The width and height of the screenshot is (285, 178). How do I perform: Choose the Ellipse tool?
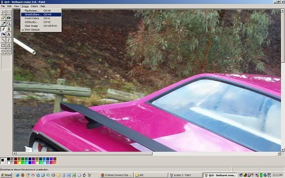coord(3,51)
